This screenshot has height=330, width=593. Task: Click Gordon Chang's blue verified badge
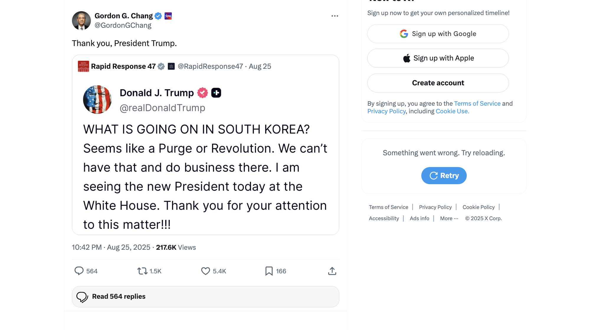coord(158,16)
